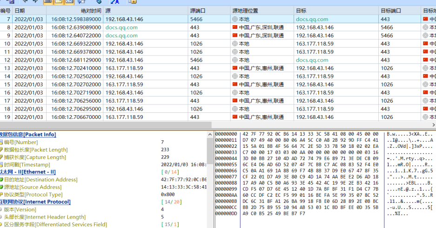
Task: Click the destination globe icon at end of row 8
Action: click(x=425, y=28)
